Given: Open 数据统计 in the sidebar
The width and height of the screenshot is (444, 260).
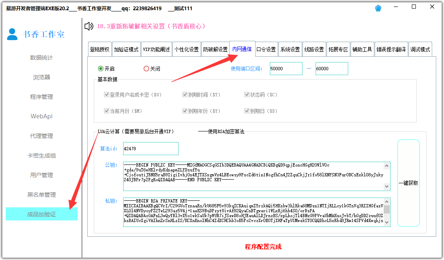Looking at the screenshot, I should [x=41, y=58].
